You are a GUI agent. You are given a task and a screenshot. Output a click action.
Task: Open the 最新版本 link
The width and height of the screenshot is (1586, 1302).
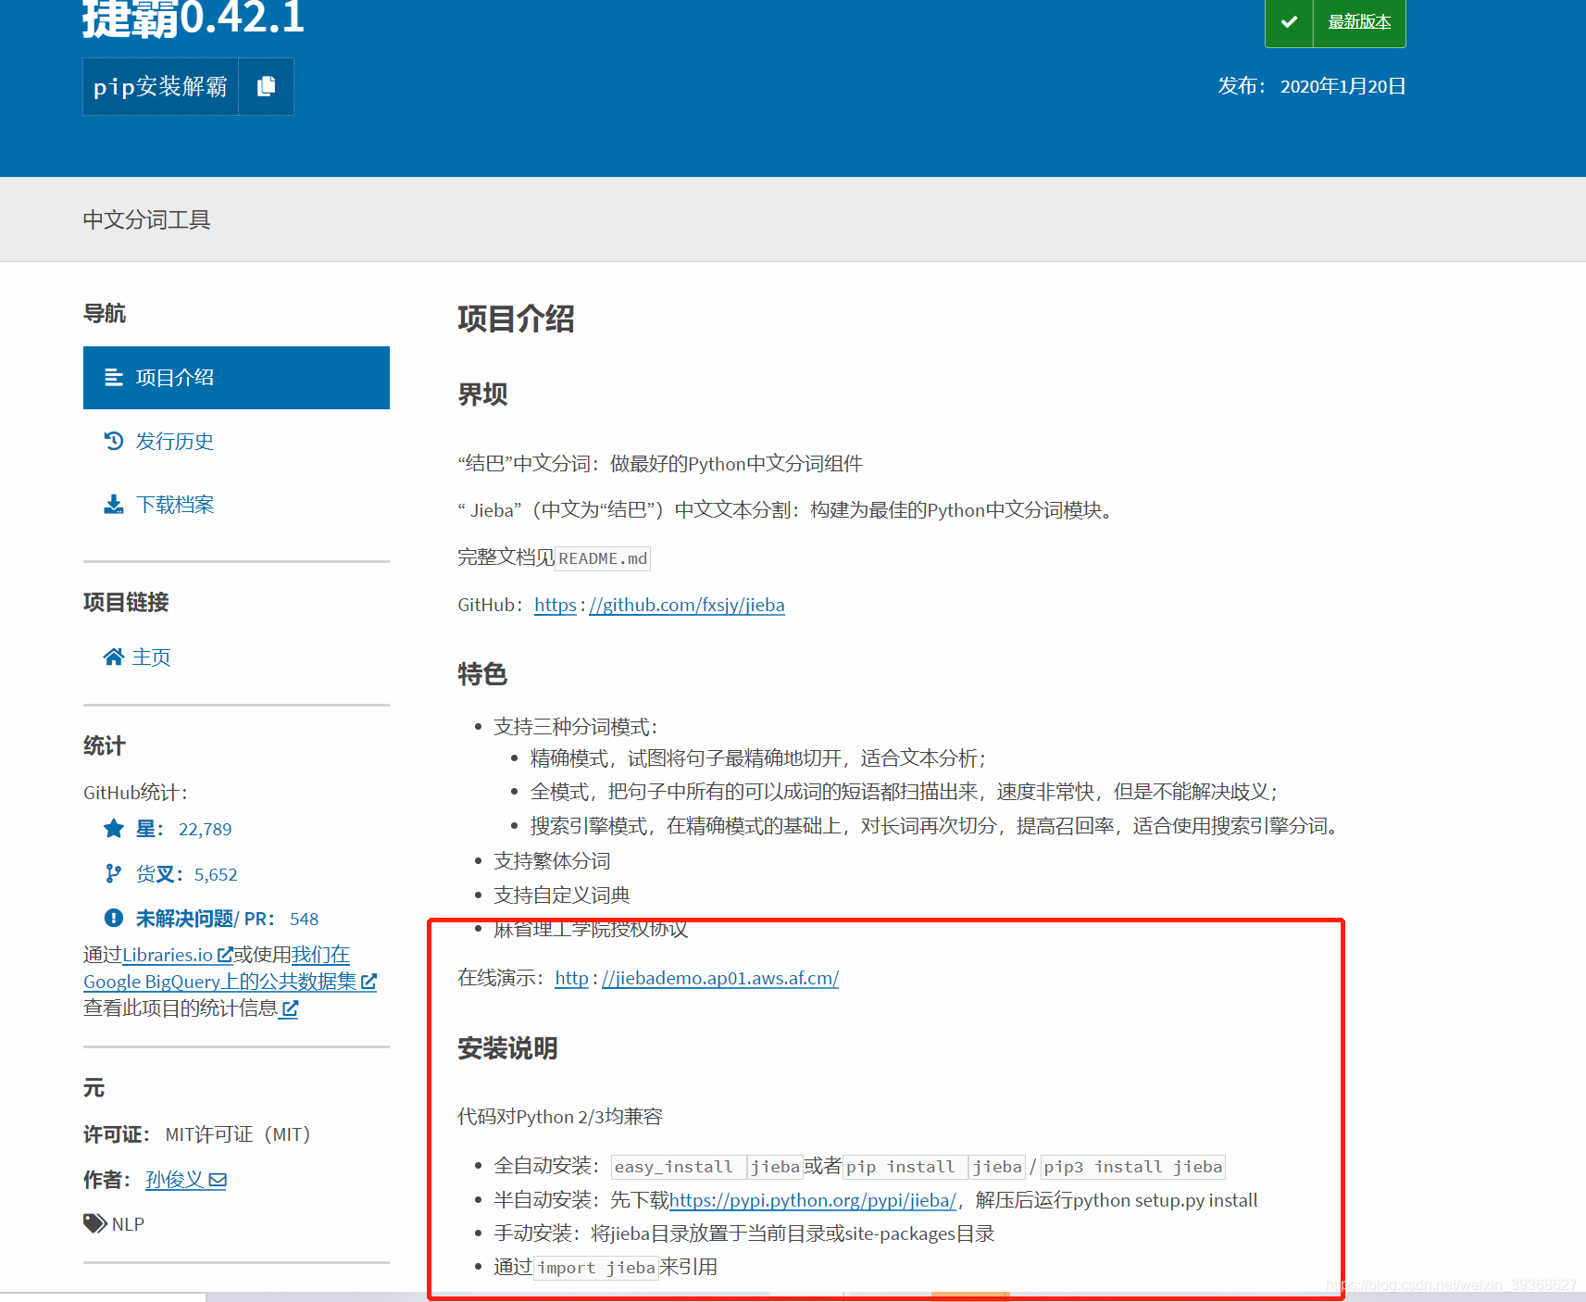1359,21
